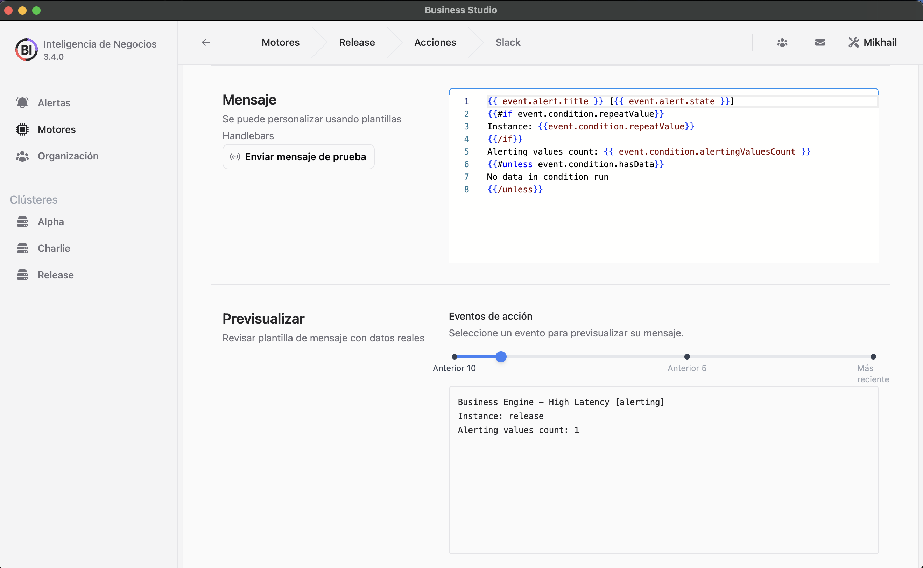The image size is (923, 568).
Task: Select the Alpha cluster
Action: click(x=51, y=222)
